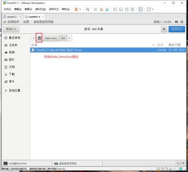Open the 编辑(E) menu
The height and width of the screenshot is (172, 188).
[18, 9]
